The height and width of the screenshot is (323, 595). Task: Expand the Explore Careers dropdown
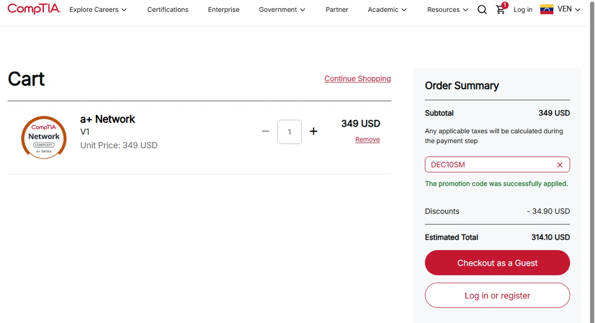[x=98, y=10]
